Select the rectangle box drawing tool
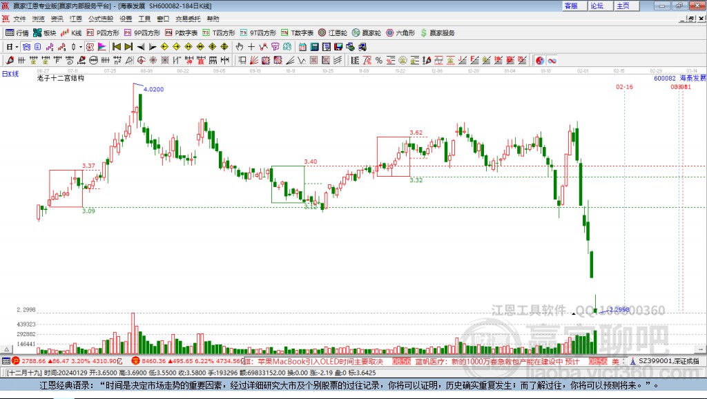Image resolution: width=707 pixels, height=399 pixels. point(242,60)
